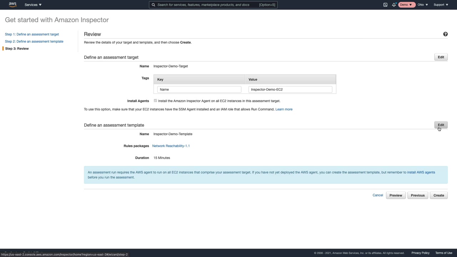Open the Privacy Policy link

[x=420, y=253]
